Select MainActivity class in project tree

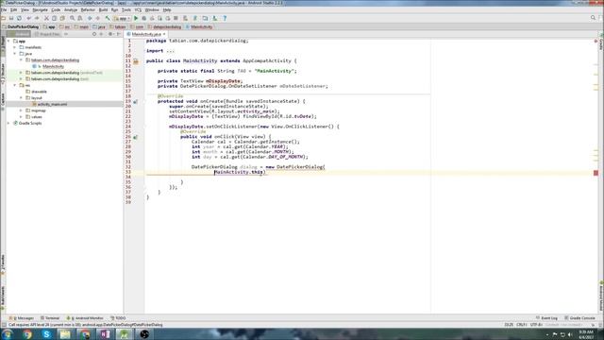coord(53,66)
